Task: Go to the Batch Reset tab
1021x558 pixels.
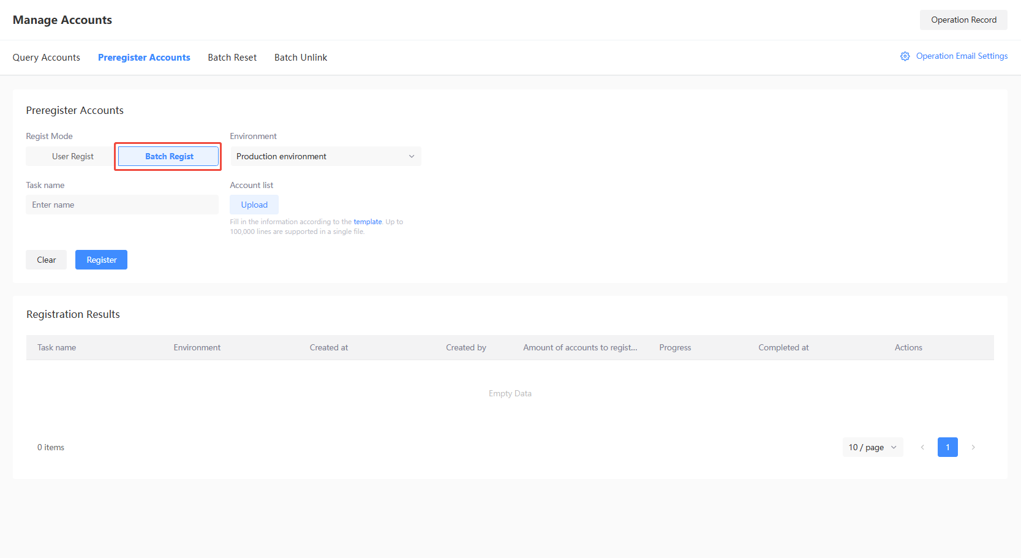Action: [x=232, y=58]
